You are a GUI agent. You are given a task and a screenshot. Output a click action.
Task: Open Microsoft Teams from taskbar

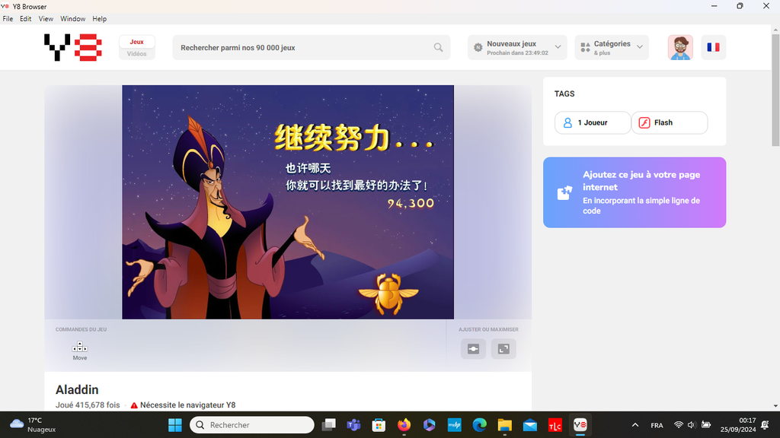pyautogui.click(x=353, y=425)
